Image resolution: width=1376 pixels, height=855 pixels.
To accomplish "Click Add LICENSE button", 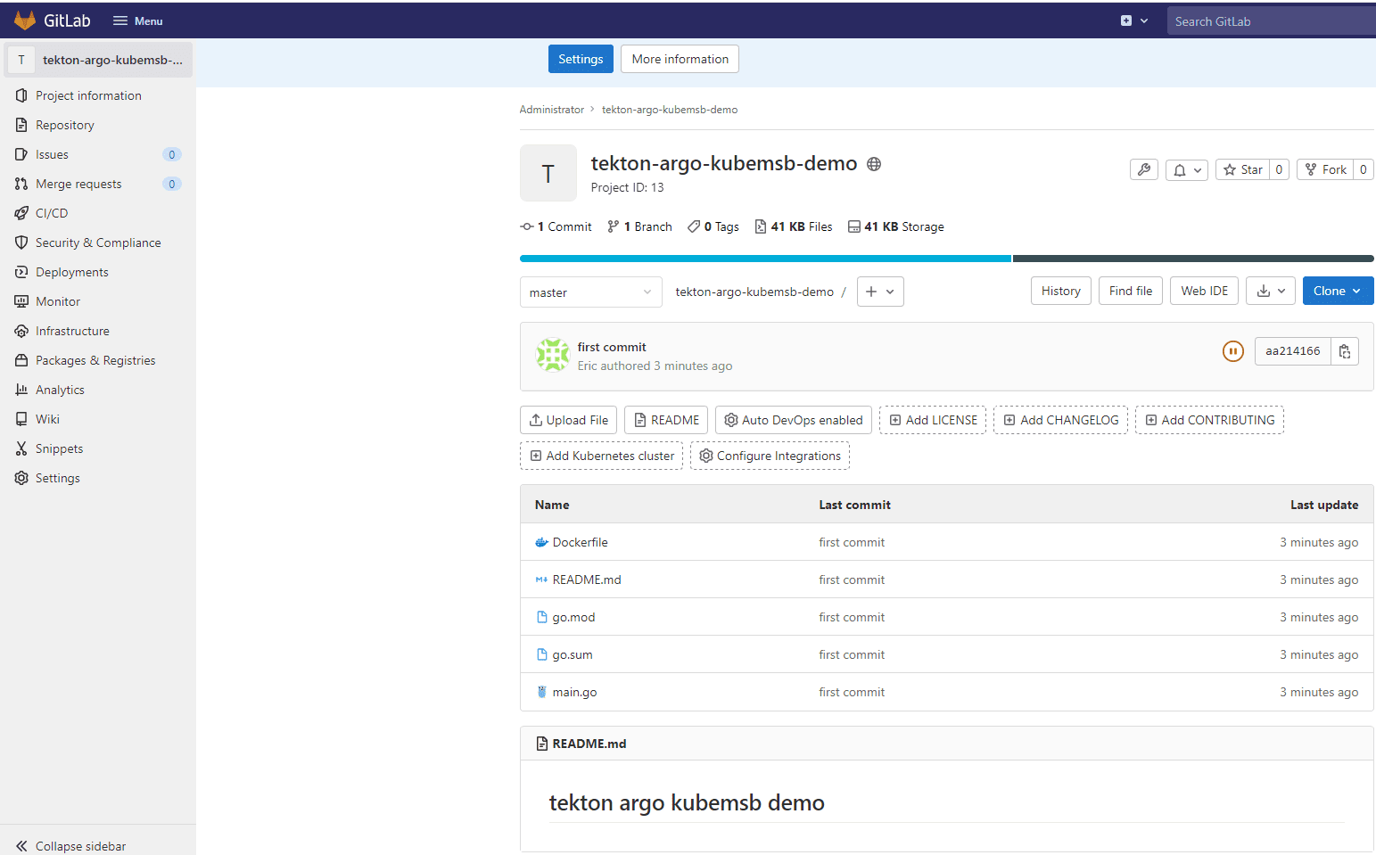I will pyautogui.click(x=933, y=420).
